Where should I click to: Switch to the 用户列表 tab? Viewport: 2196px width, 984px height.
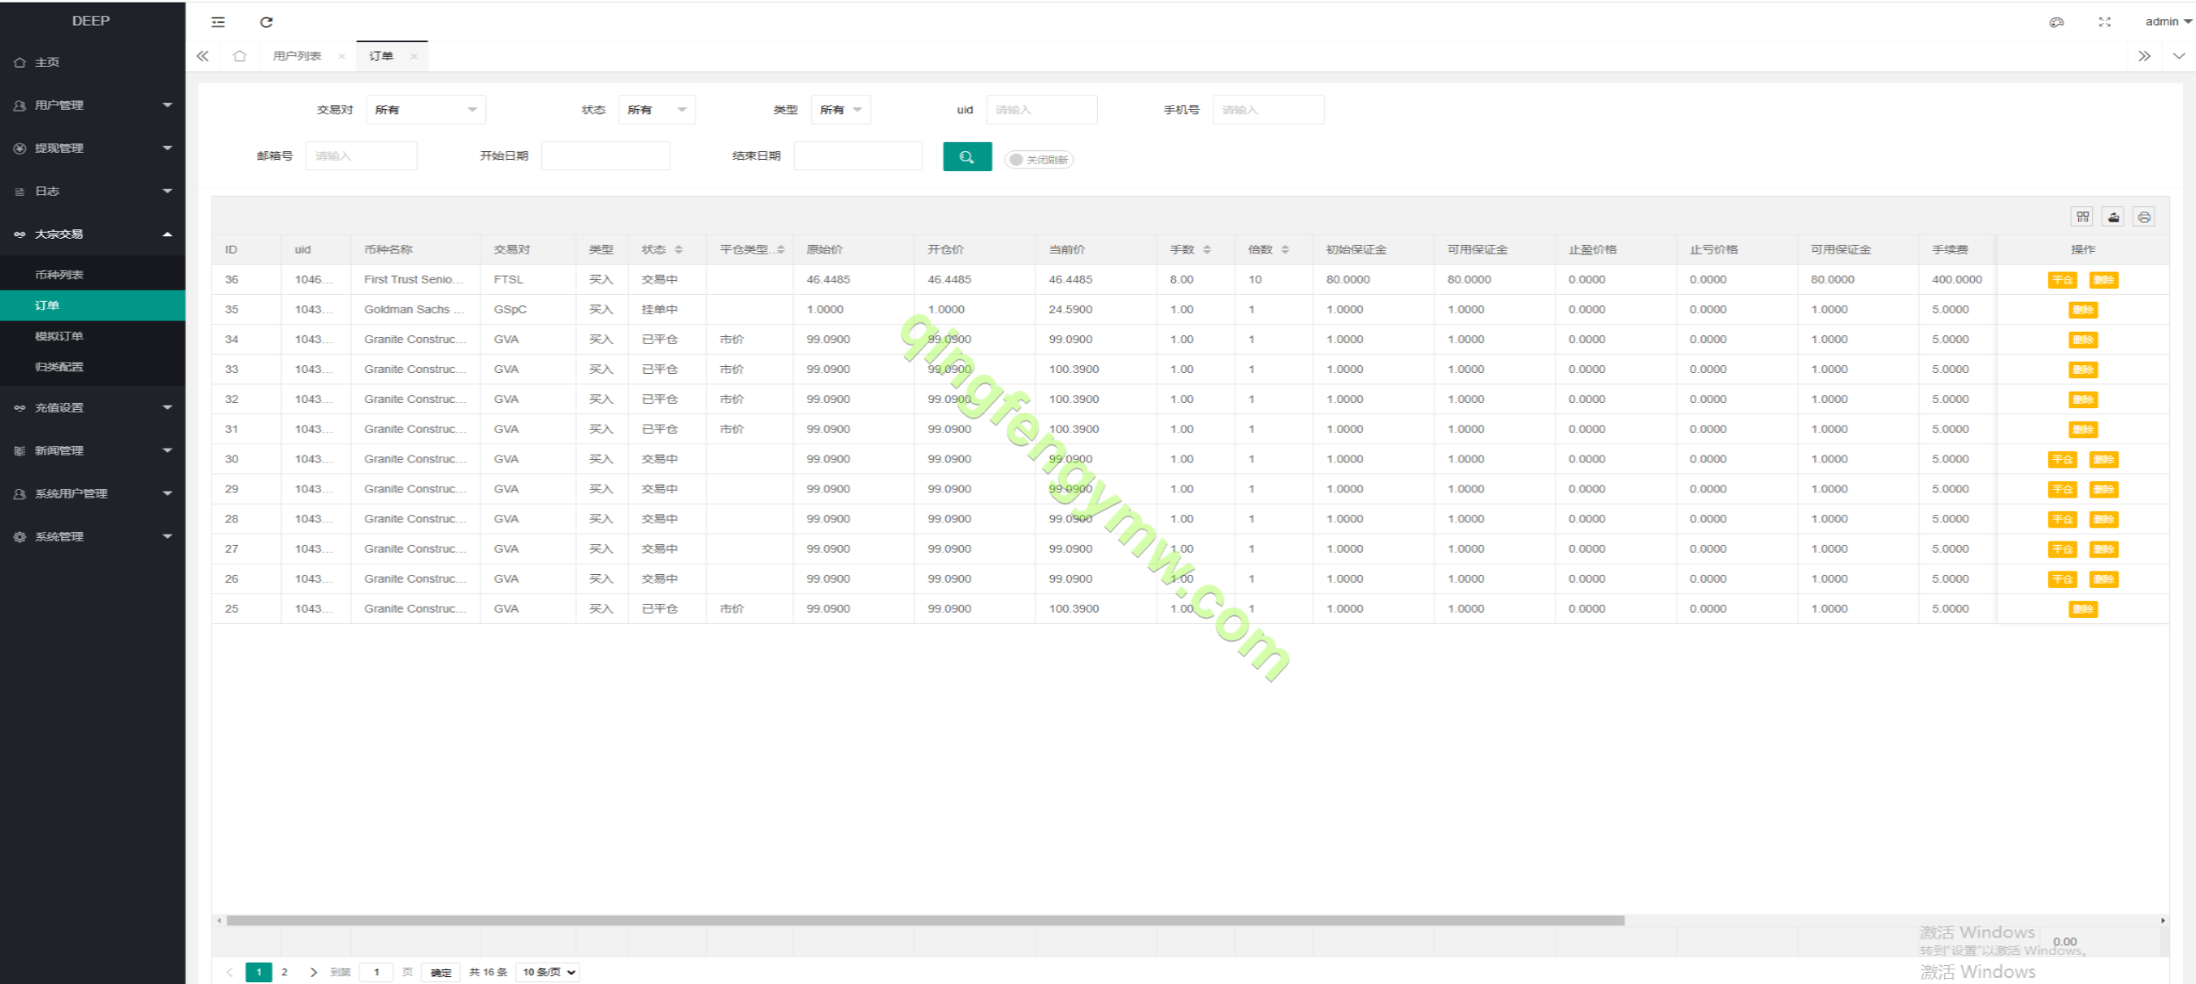coord(297,57)
